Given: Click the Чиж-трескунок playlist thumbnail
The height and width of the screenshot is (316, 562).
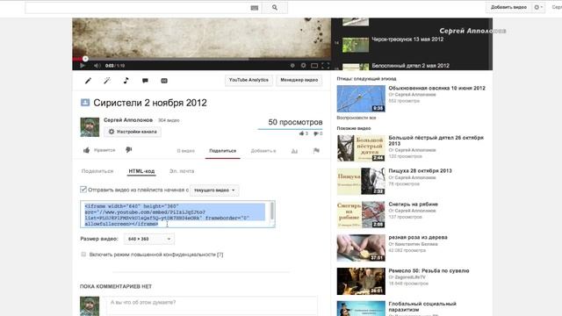Looking at the screenshot, I should tap(355, 45).
